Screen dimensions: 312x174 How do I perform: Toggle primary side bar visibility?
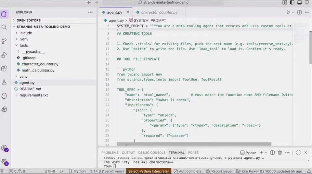click(x=292, y=2)
